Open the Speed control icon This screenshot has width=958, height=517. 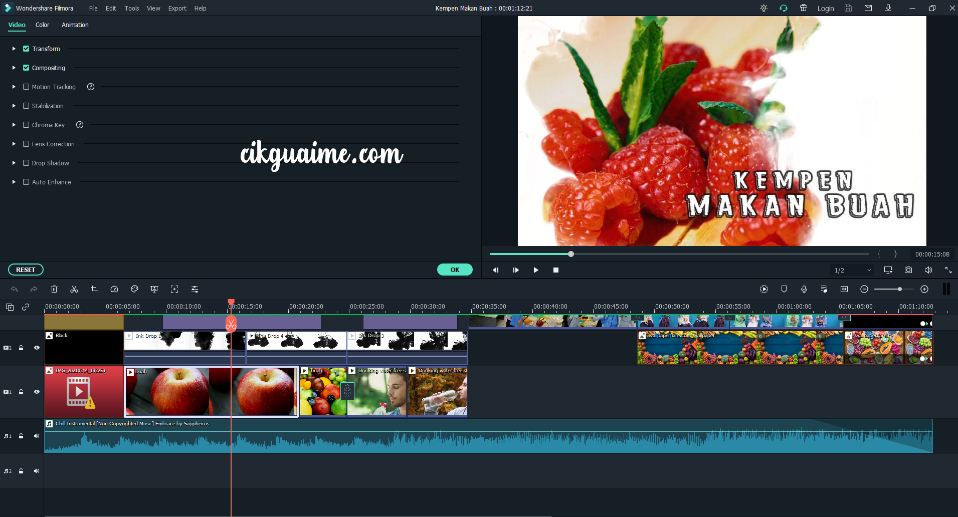(x=114, y=289)
